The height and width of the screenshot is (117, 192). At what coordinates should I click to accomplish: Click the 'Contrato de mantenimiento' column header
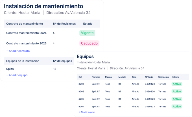25,24
